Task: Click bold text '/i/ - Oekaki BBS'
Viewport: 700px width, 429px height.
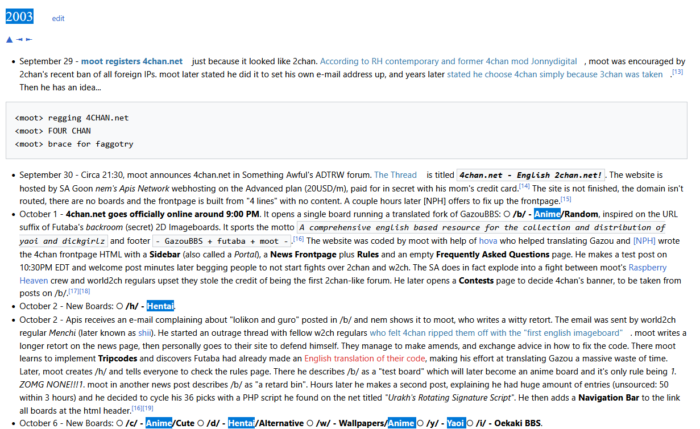Action: coord(508,423)
